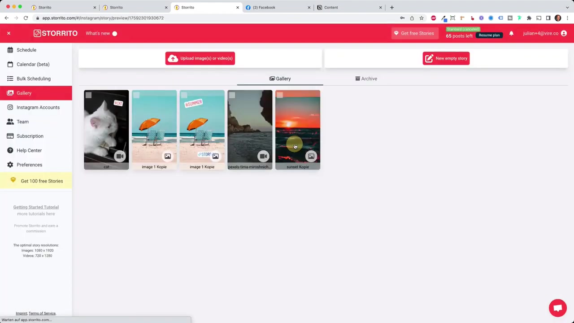
Task: Open a new browser tab
Action: [392, 7]
